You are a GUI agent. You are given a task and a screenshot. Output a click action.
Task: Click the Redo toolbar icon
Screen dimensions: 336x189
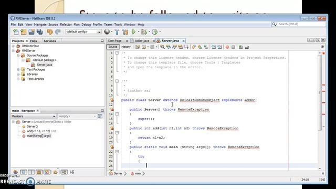58,32
